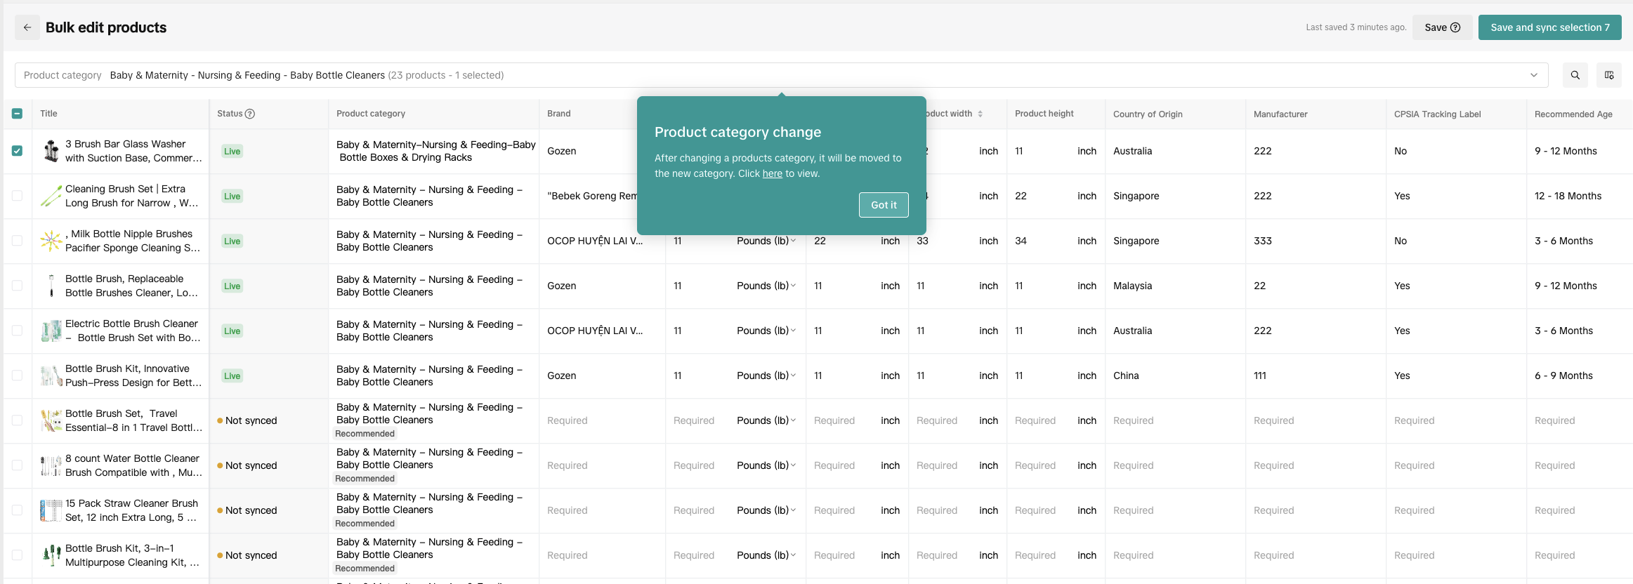Expand the Product category dropdown

1533,75
